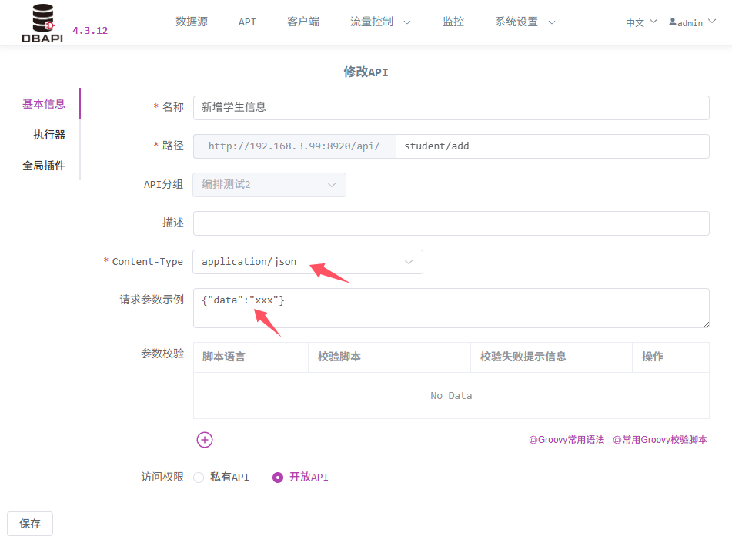Open the language selector dropdown

[x=641, y=22]
